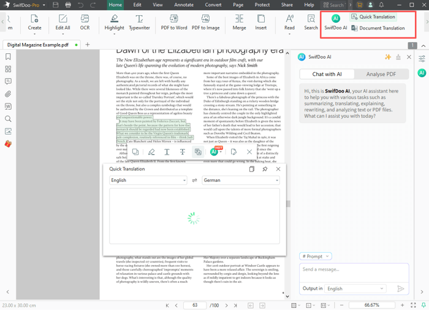Open the Convert ribbon tab
The width and height of the screenshot is (429, 311).
click(213, 5)
